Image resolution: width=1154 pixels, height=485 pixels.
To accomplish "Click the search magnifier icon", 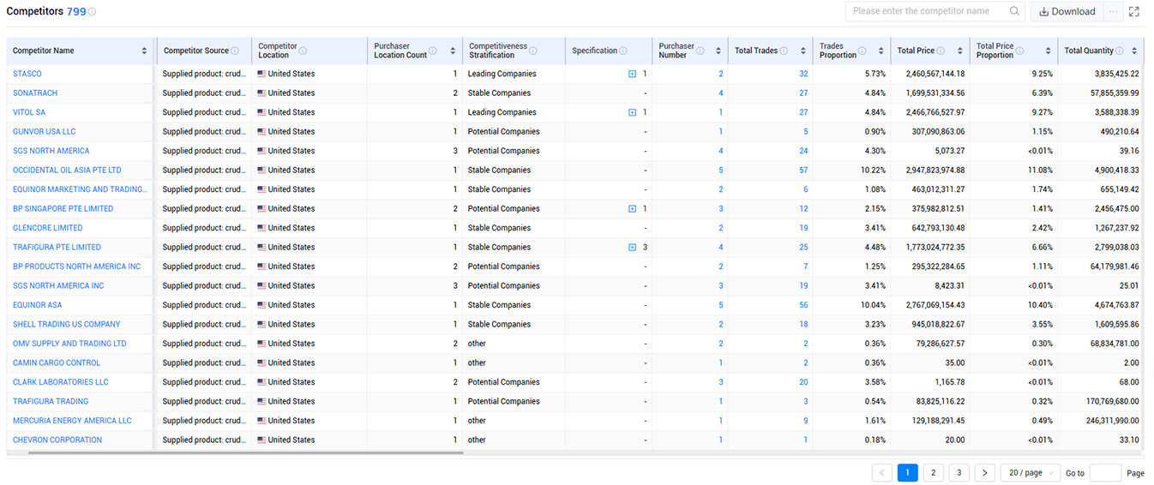I will click(1014, 11).
